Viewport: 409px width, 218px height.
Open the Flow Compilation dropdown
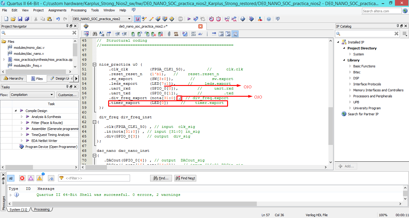click(32, 95)
